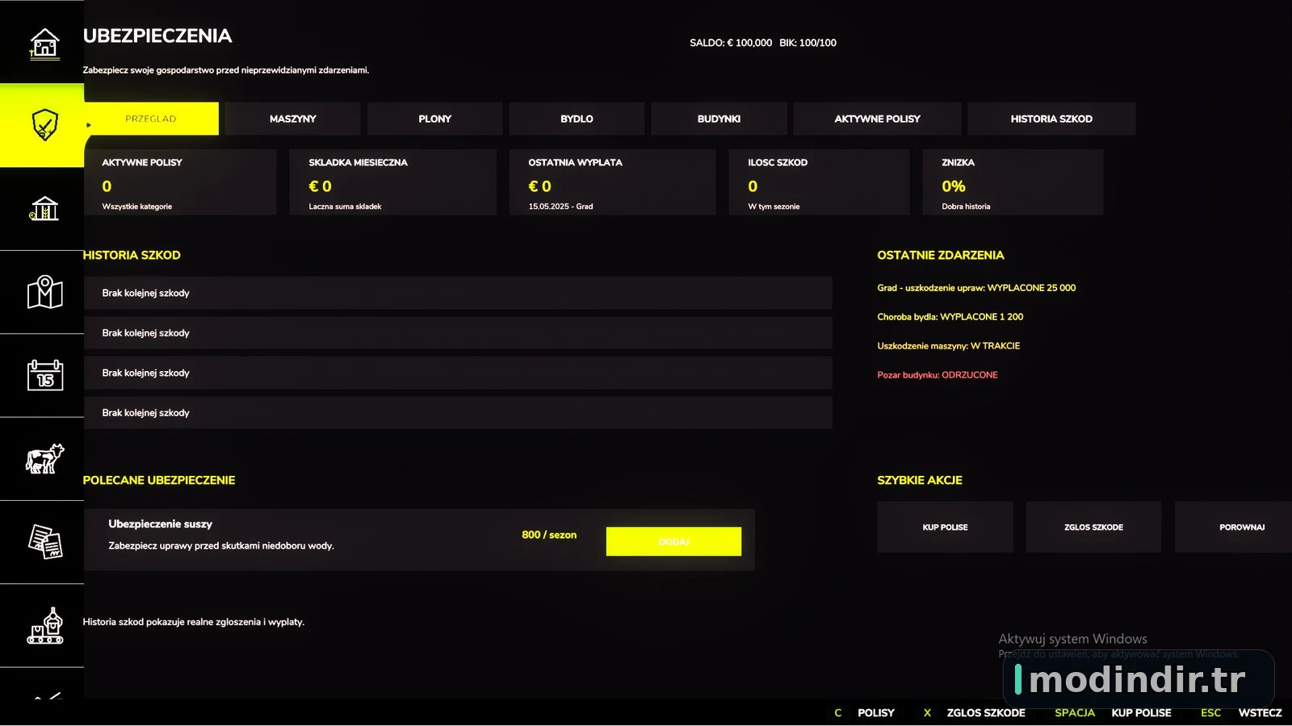Switch to the PLONY tab
The image size is (1292, 726).
point(435,119)
